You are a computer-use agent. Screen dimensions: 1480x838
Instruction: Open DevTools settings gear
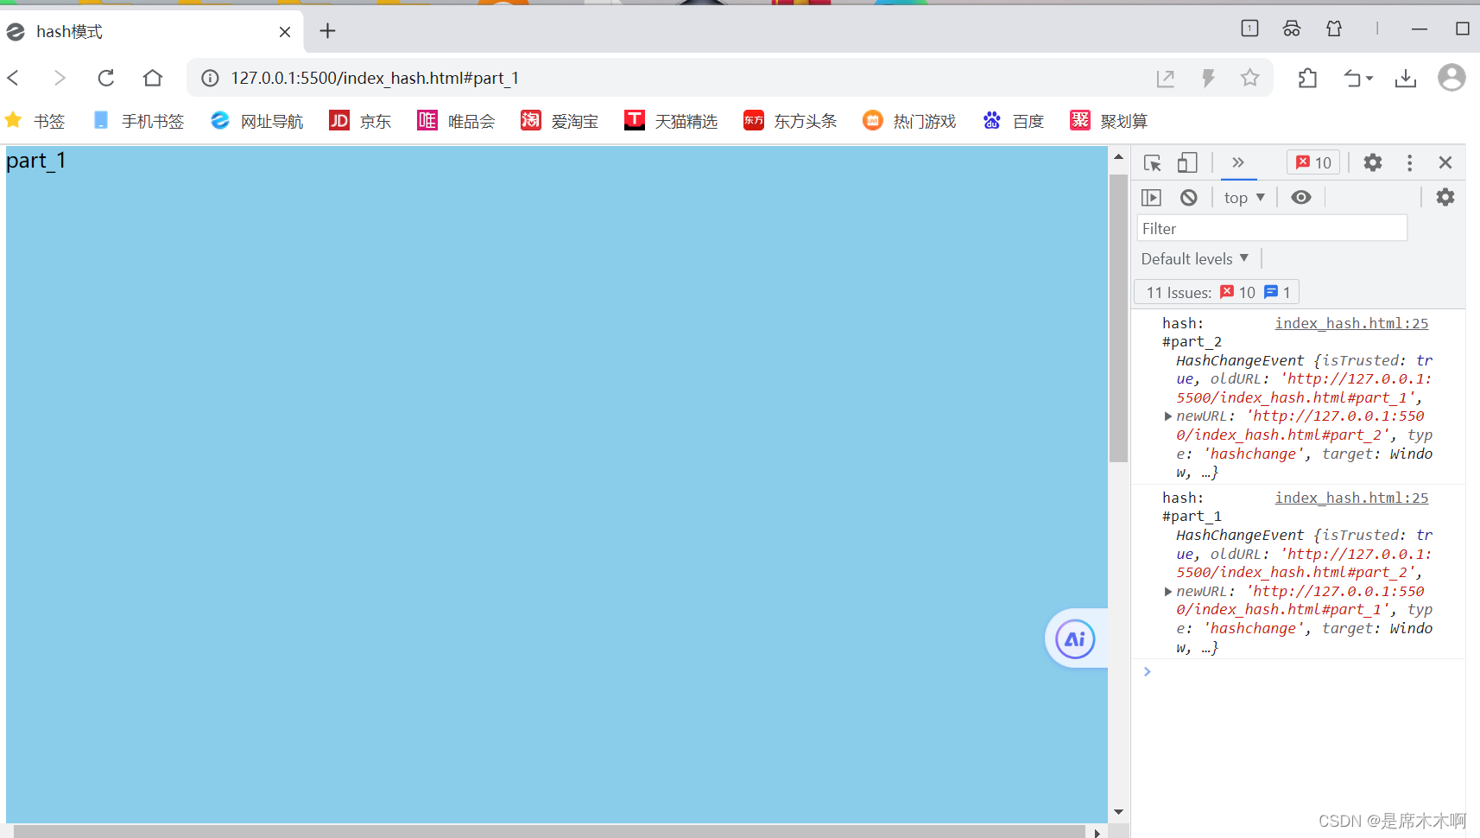(x=1373, y=162)
